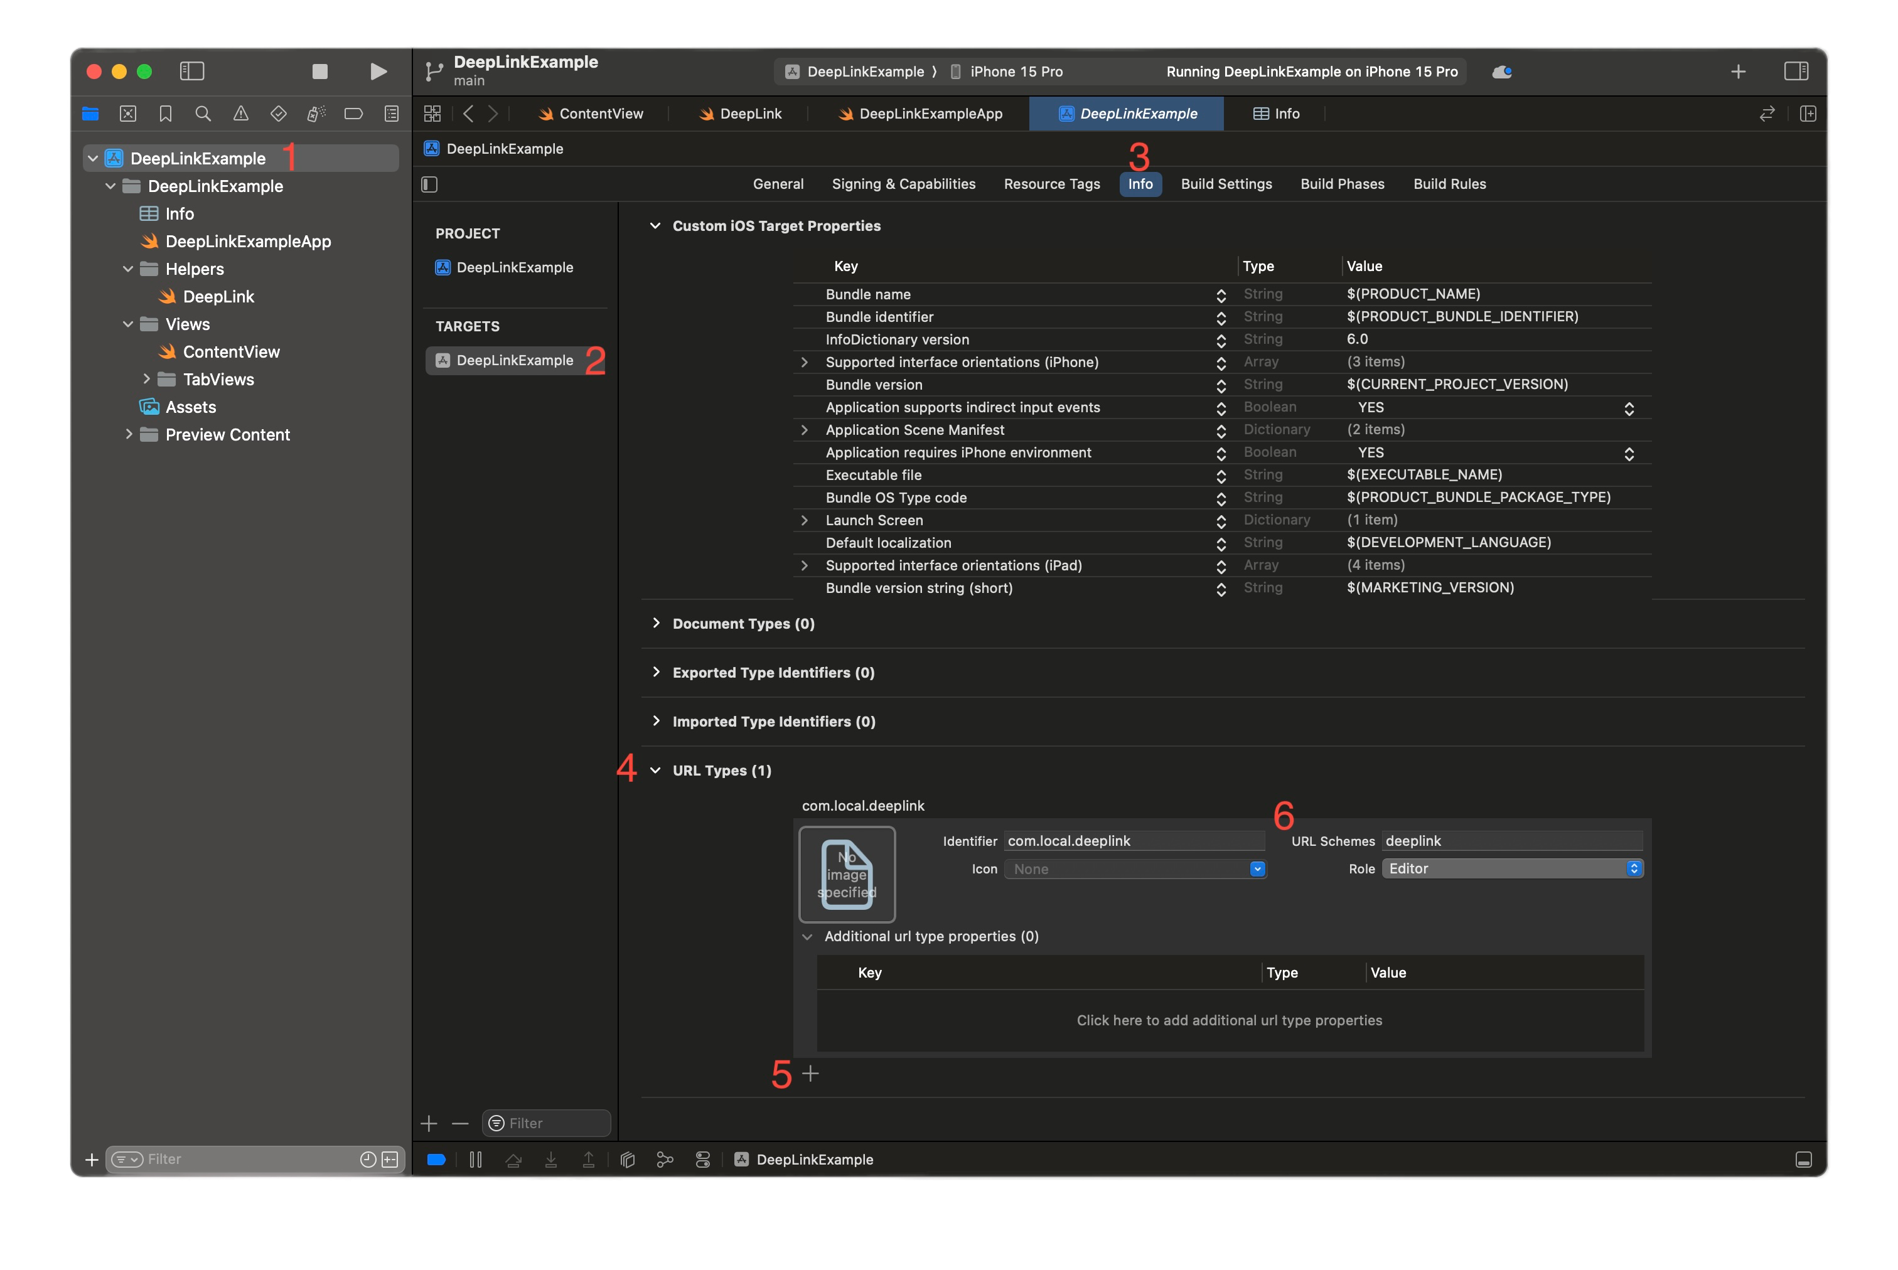Viewport: 1898px width, 1270px height.
Task: Click the stop button in toolbar
Action: [319, 71]
